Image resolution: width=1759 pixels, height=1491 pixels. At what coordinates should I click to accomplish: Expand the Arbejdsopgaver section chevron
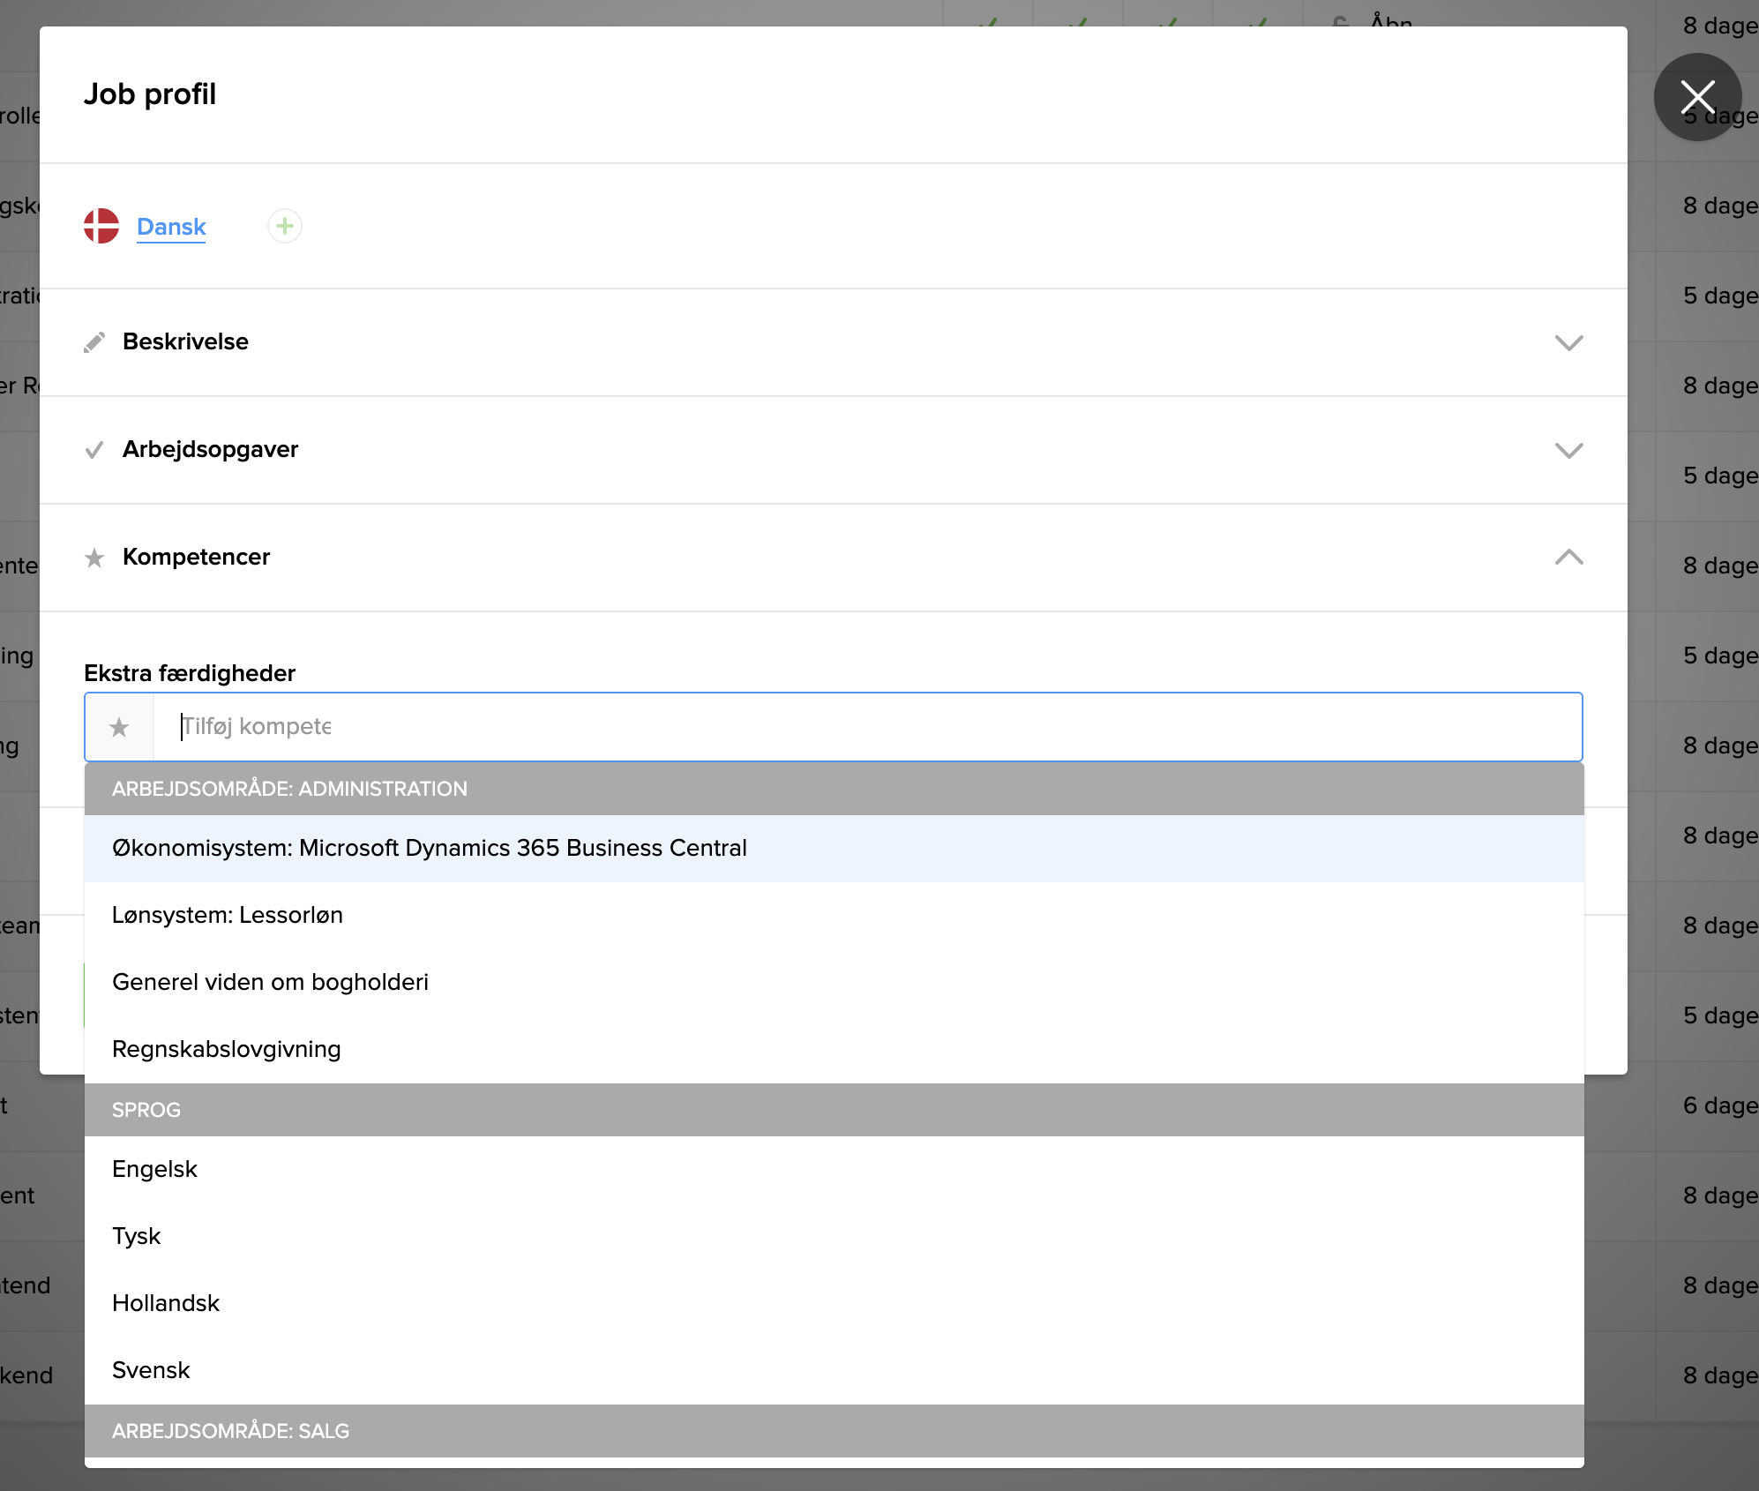[x=1568, y=450]
